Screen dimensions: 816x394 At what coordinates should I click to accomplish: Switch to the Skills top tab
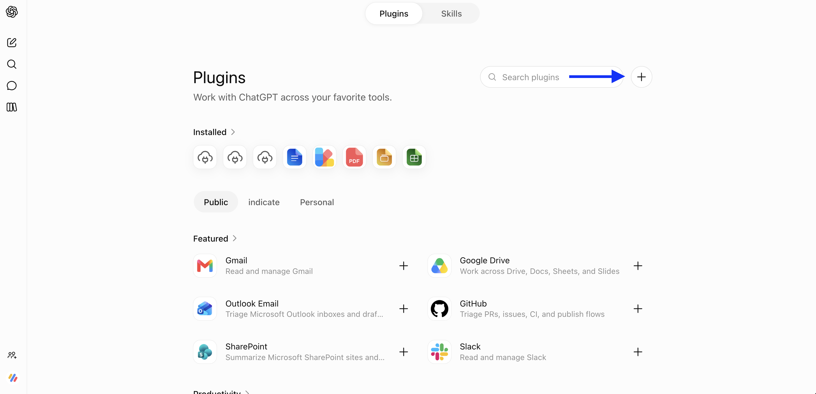tap(451, 14)
